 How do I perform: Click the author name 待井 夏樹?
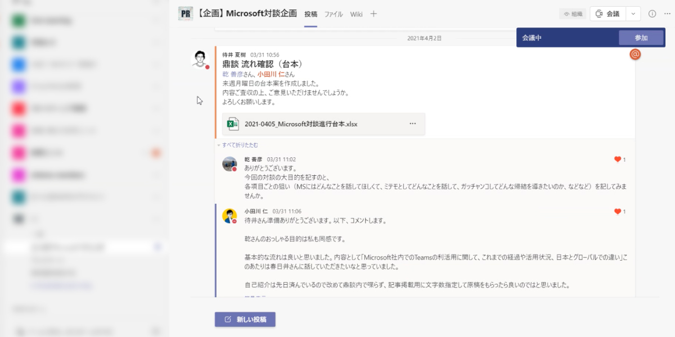[x=234, y=55]
